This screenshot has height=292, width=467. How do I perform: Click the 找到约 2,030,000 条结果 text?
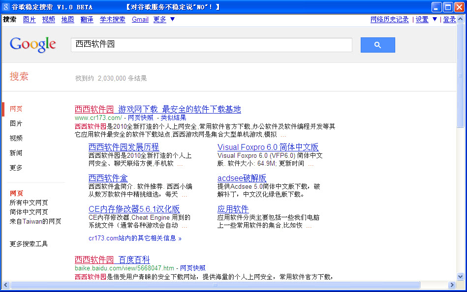111,78
